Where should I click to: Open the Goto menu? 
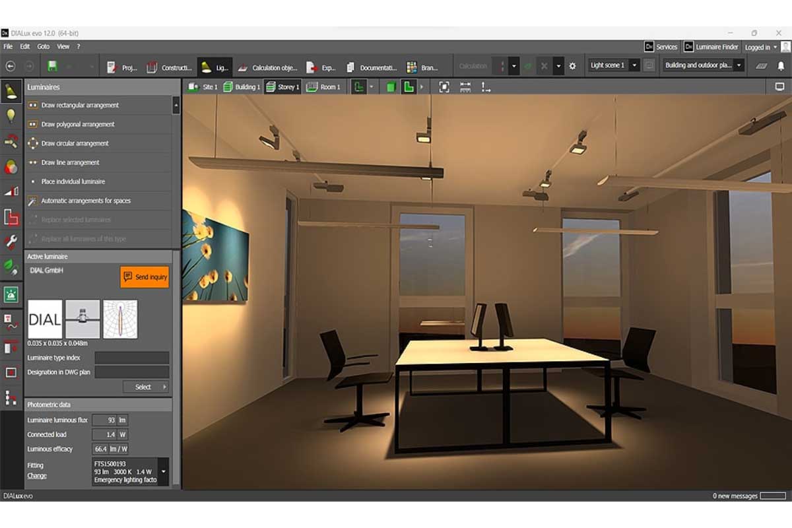point(44,47)
